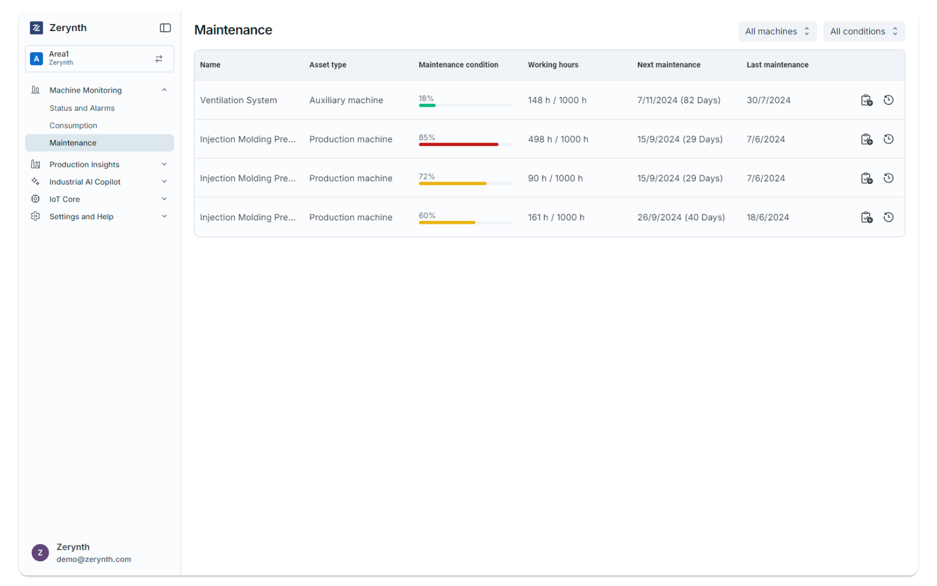Open the All conditions filter dropdown
The height and width of the screenshot is (586, 937).
pos(864,32)
